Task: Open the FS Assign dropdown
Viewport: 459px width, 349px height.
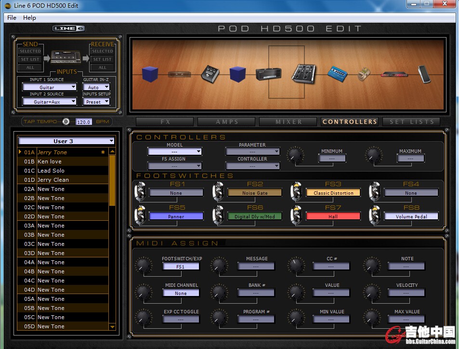Action: tap(175, 166)
